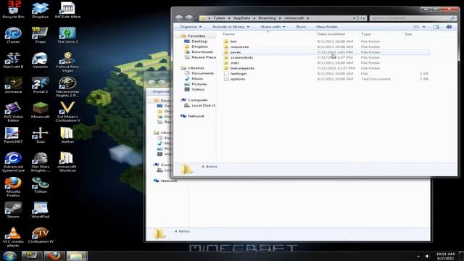Open Desktop under Favorites
The image size is (464, 261).
199,41
